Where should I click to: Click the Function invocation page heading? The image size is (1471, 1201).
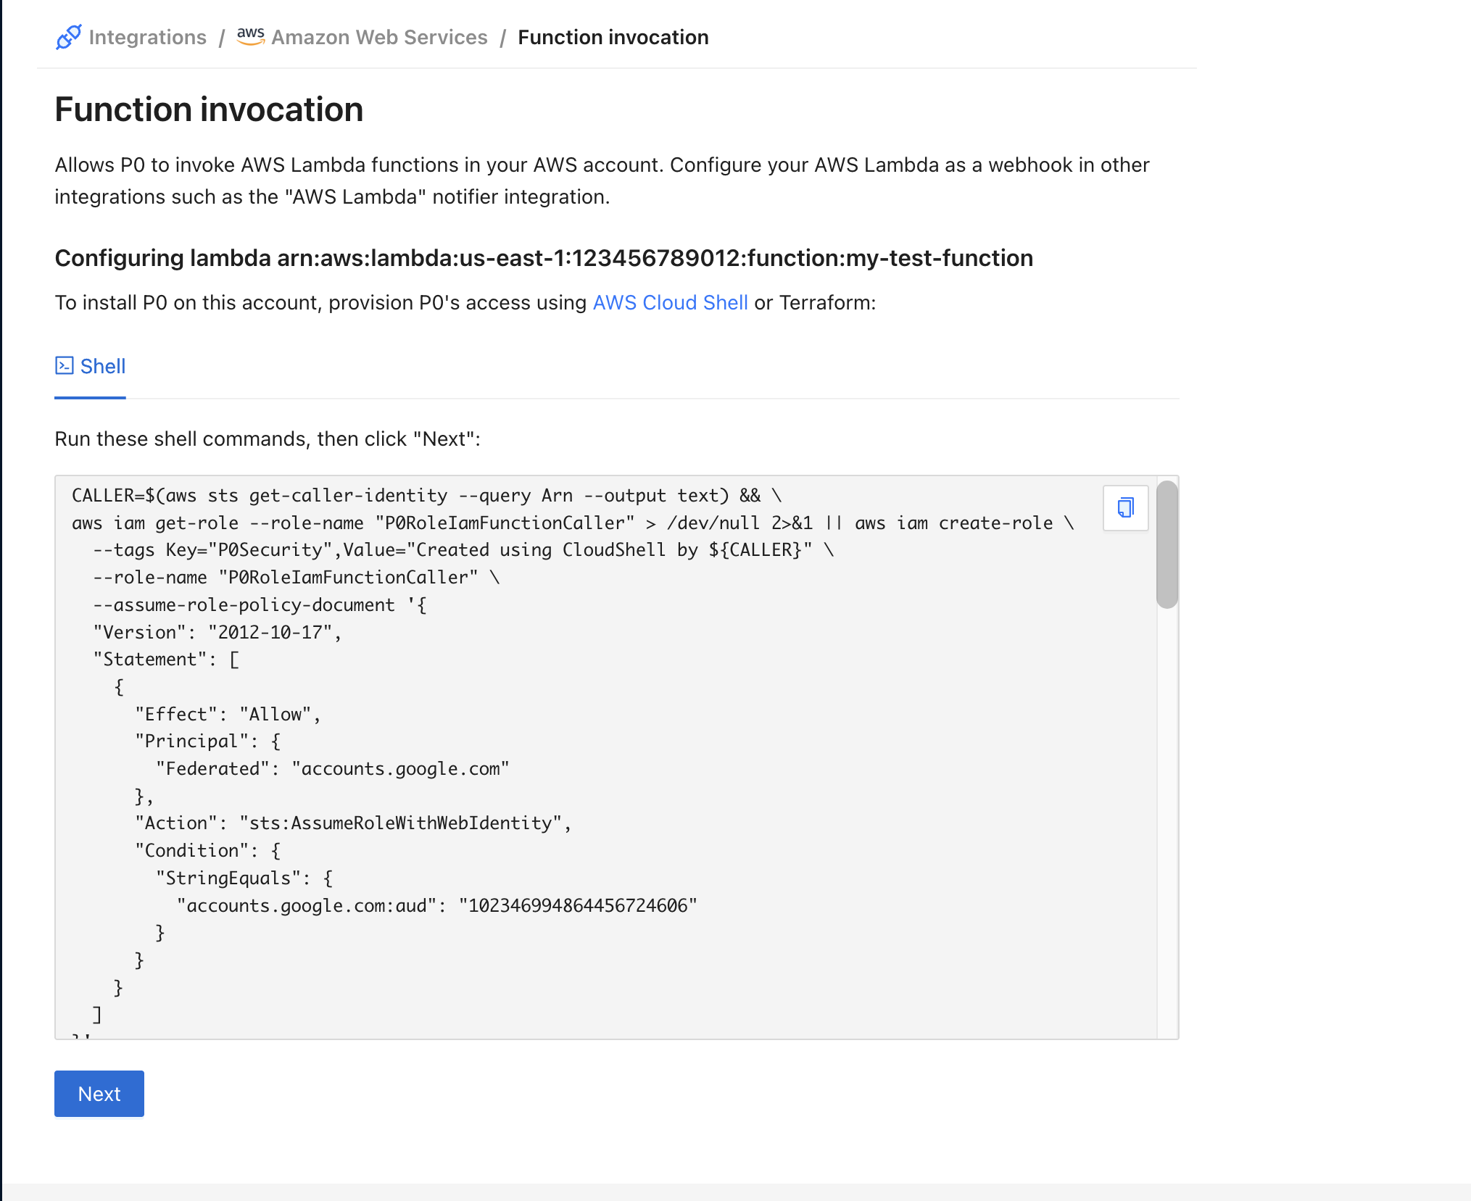[209, 109]
